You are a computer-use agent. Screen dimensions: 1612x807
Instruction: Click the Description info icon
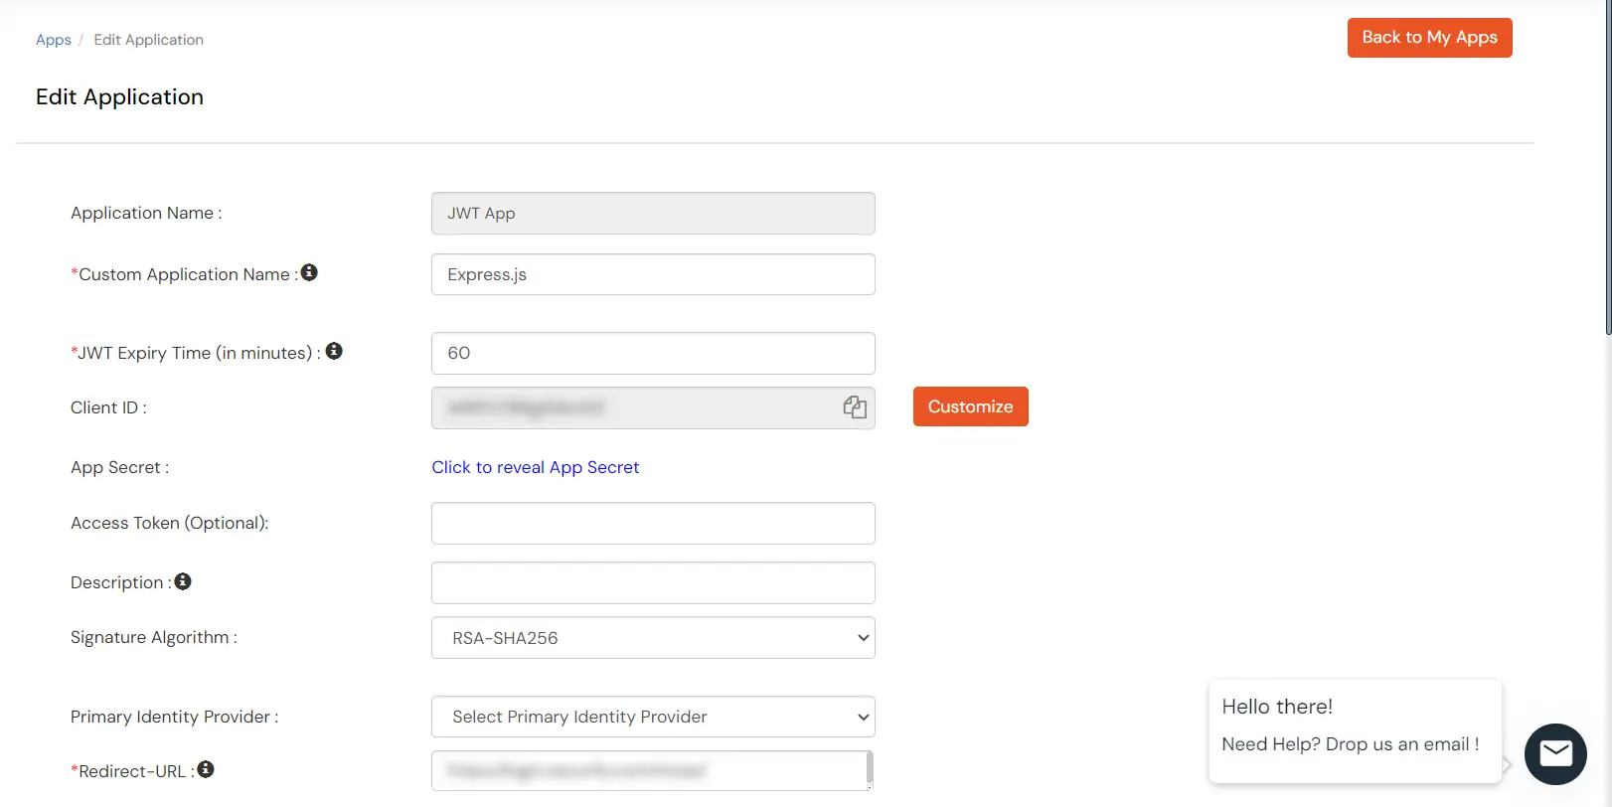tap(183, 581)
